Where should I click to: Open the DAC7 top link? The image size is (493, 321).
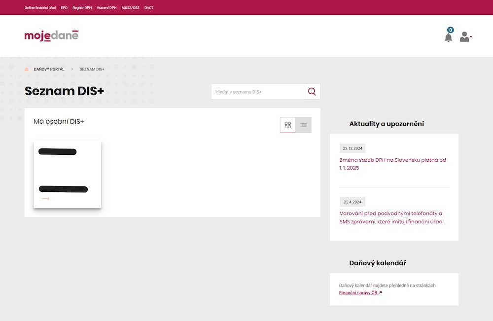(x=149, y=8)
